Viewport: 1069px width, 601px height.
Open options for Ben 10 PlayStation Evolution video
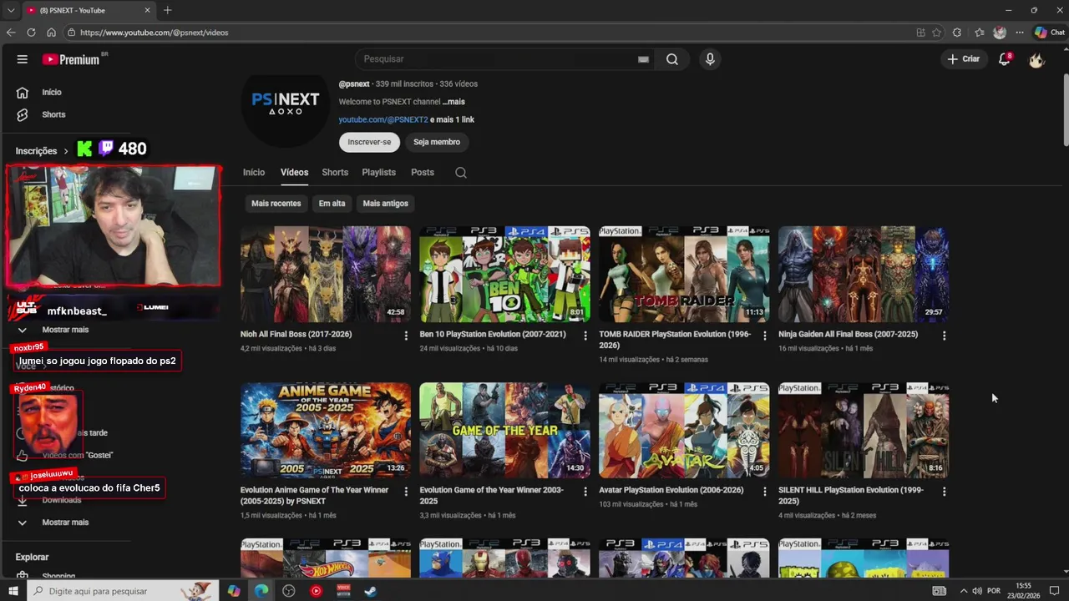(585, 336)
